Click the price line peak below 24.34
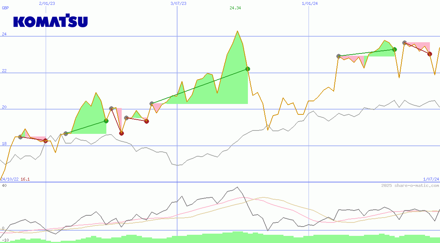440x243 pixels. [x=237, y=31]
